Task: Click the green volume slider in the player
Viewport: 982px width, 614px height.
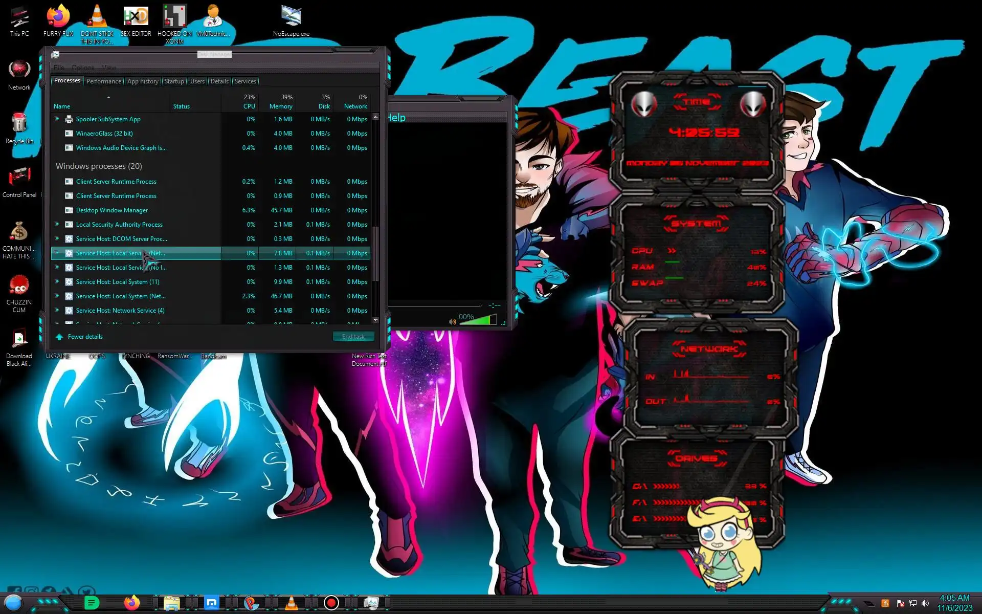Action: click(x=477, y=320)
